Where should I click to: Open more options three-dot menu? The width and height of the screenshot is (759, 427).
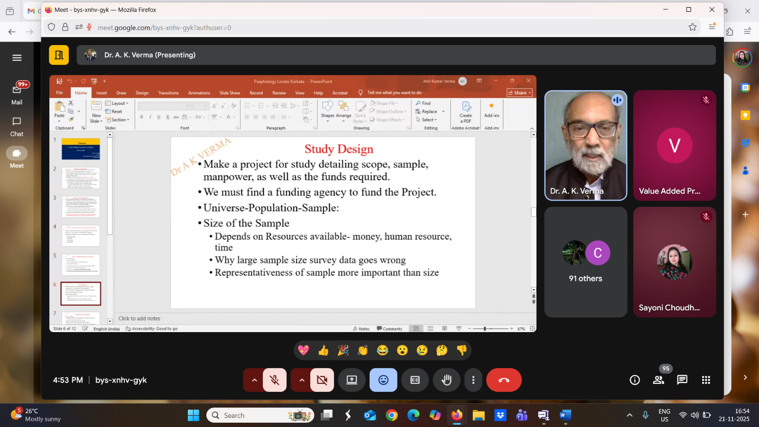tap(473, 380)
